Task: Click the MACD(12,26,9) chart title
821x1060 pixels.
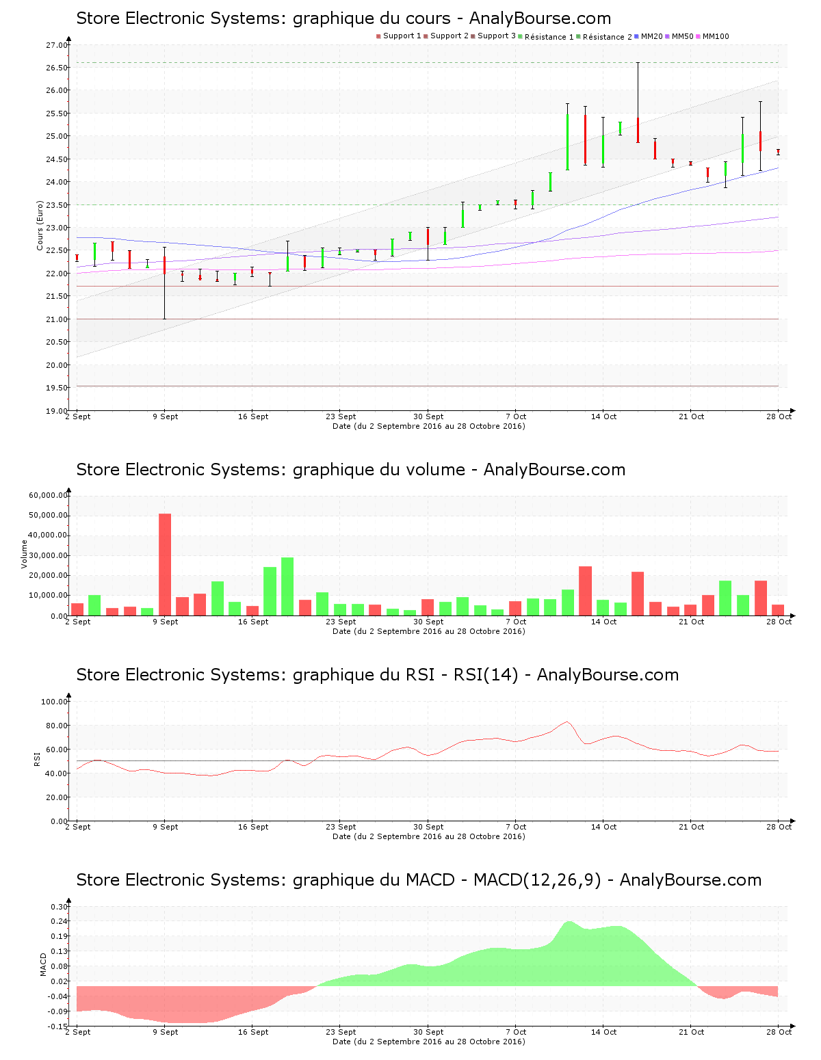Action: pos(419,880)
